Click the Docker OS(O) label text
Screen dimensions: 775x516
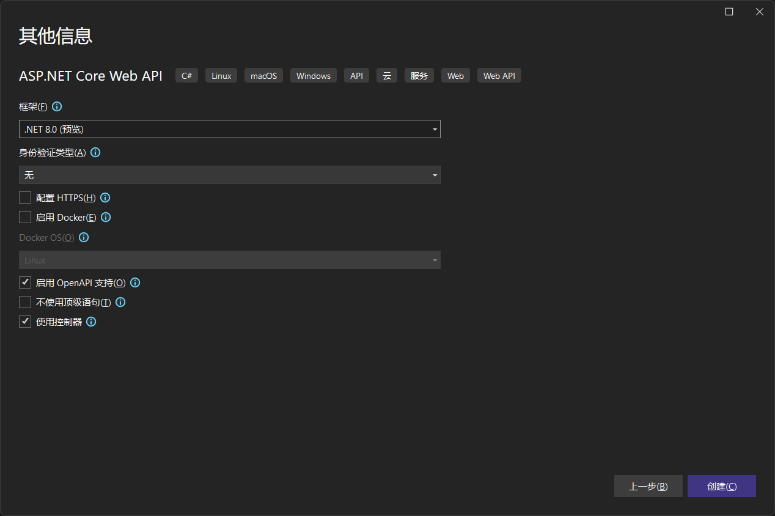(x=46, y=237)
